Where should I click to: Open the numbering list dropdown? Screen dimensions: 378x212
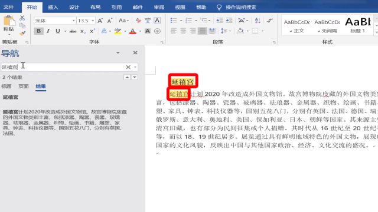click(196, 21)
